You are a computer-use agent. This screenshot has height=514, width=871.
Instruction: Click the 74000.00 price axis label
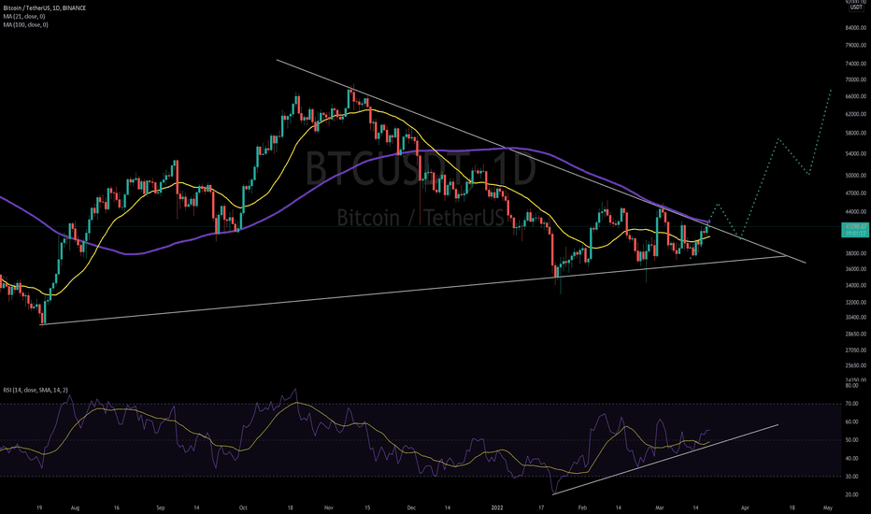[855, 64]
